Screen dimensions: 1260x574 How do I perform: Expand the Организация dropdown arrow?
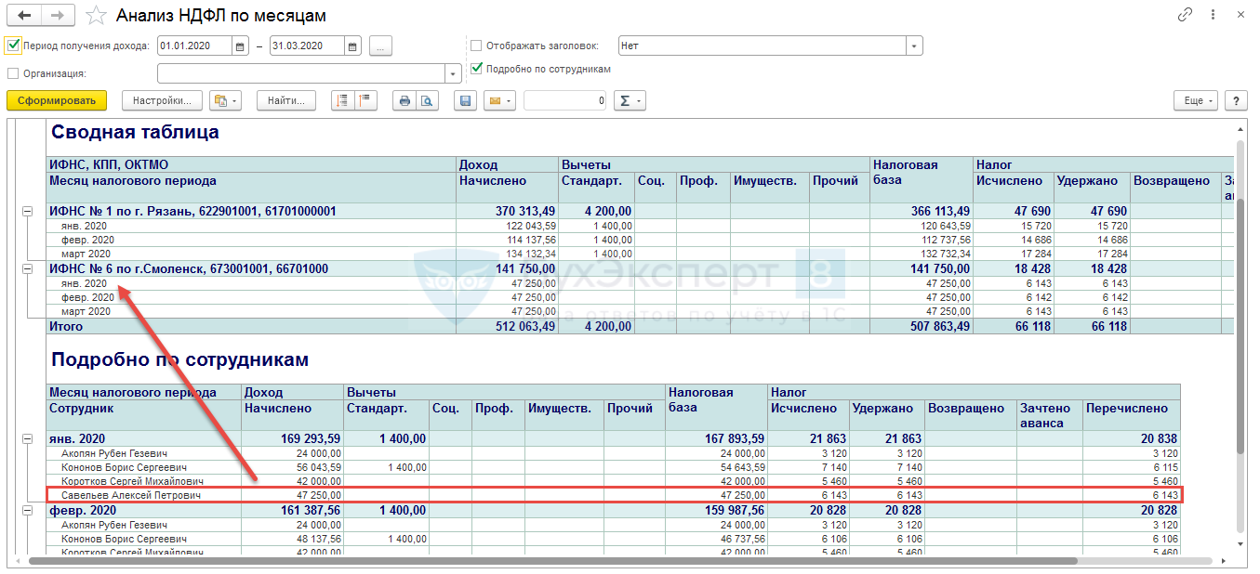click(453, 73)
